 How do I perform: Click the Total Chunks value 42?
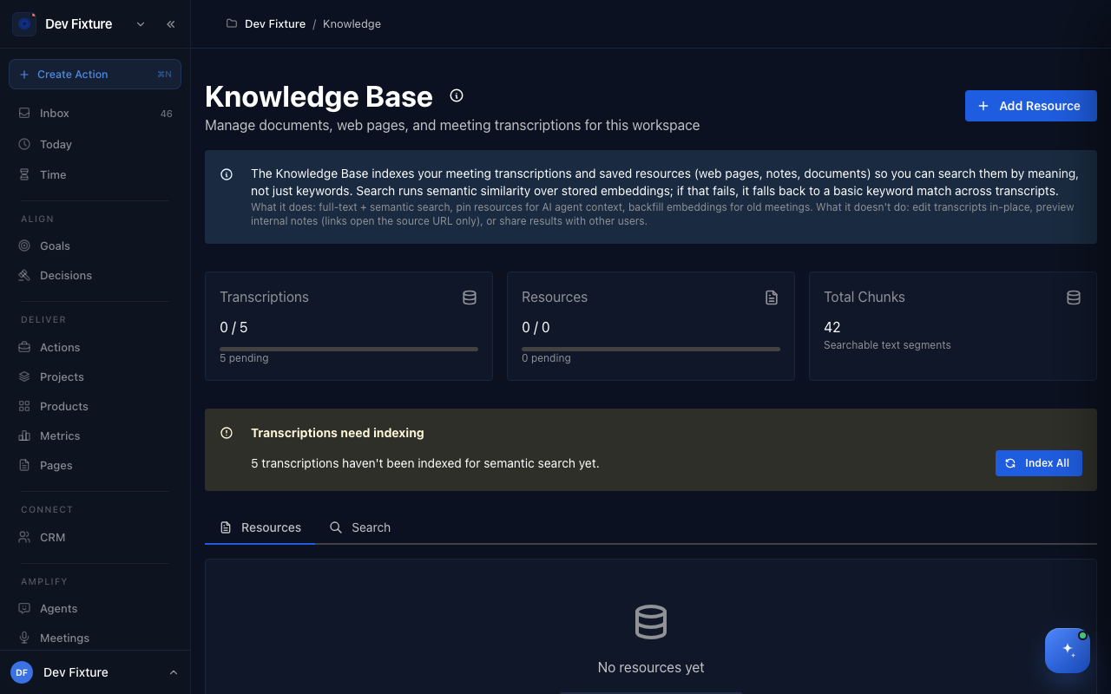(832, 327)
